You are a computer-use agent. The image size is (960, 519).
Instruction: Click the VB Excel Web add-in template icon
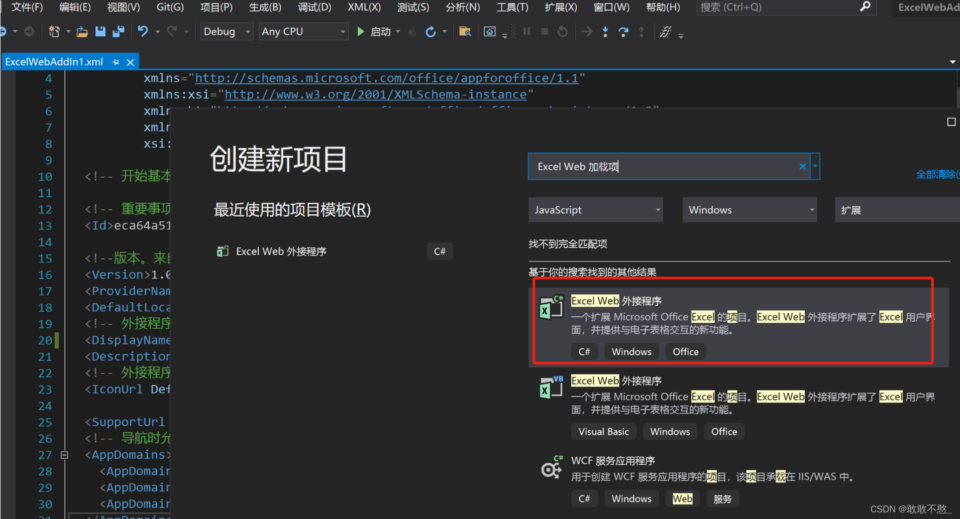551,387
